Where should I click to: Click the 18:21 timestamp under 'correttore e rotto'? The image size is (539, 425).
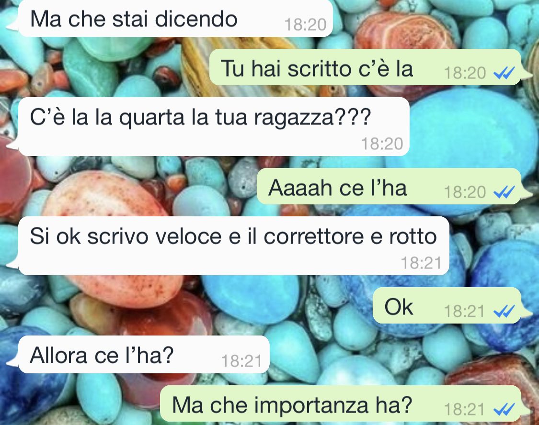coord(421,263)
